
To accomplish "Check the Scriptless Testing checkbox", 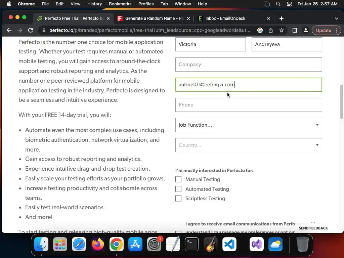I will pos(178,198).
